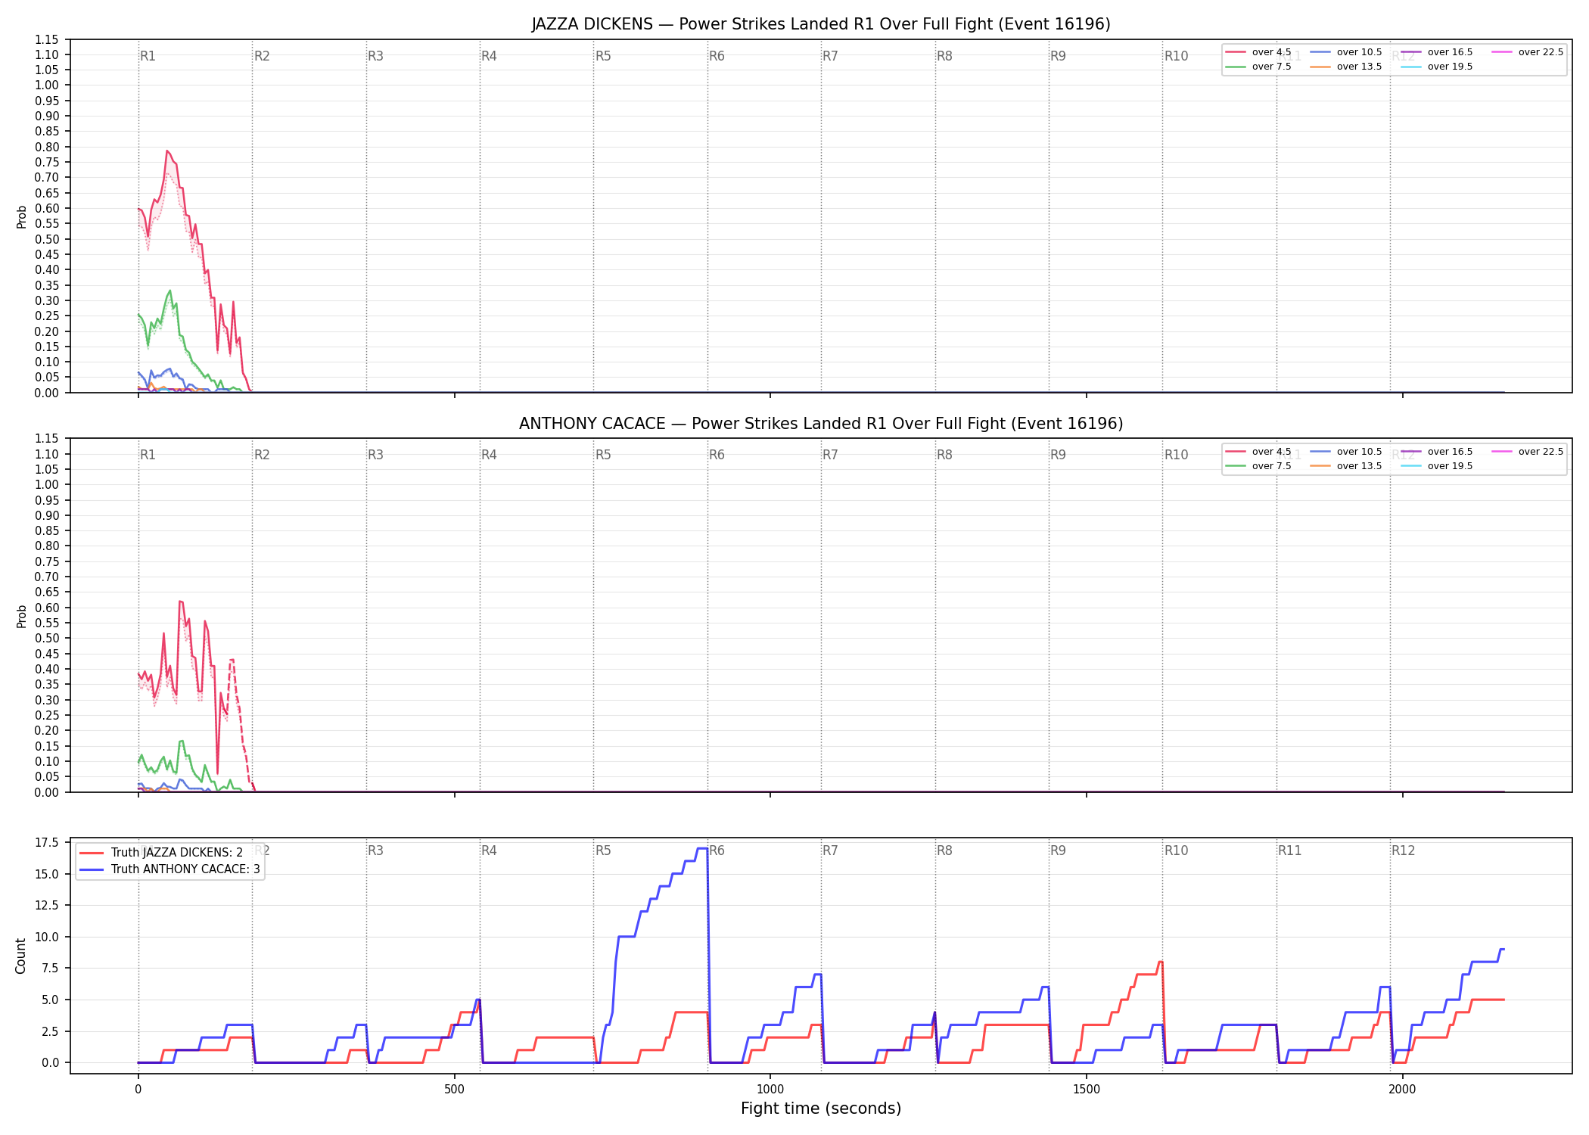1589x1135 pixels.
Task: Click the R8 marker in Dickens chart
Action: 944,56
